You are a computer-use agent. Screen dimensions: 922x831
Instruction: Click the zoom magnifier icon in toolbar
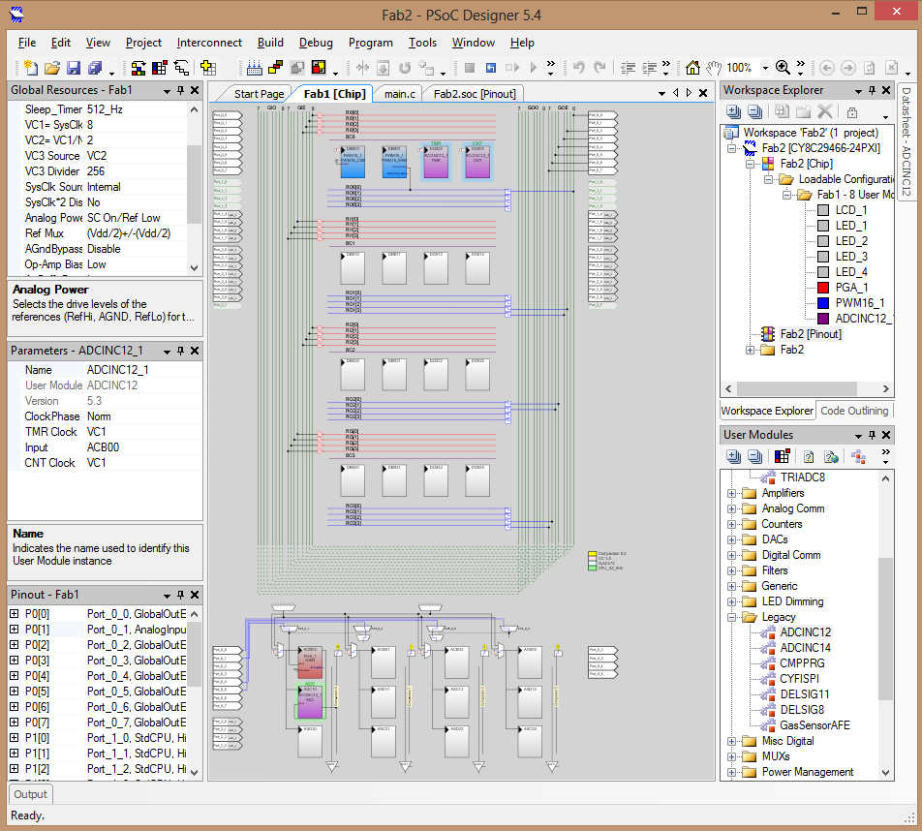pos(783,68)
